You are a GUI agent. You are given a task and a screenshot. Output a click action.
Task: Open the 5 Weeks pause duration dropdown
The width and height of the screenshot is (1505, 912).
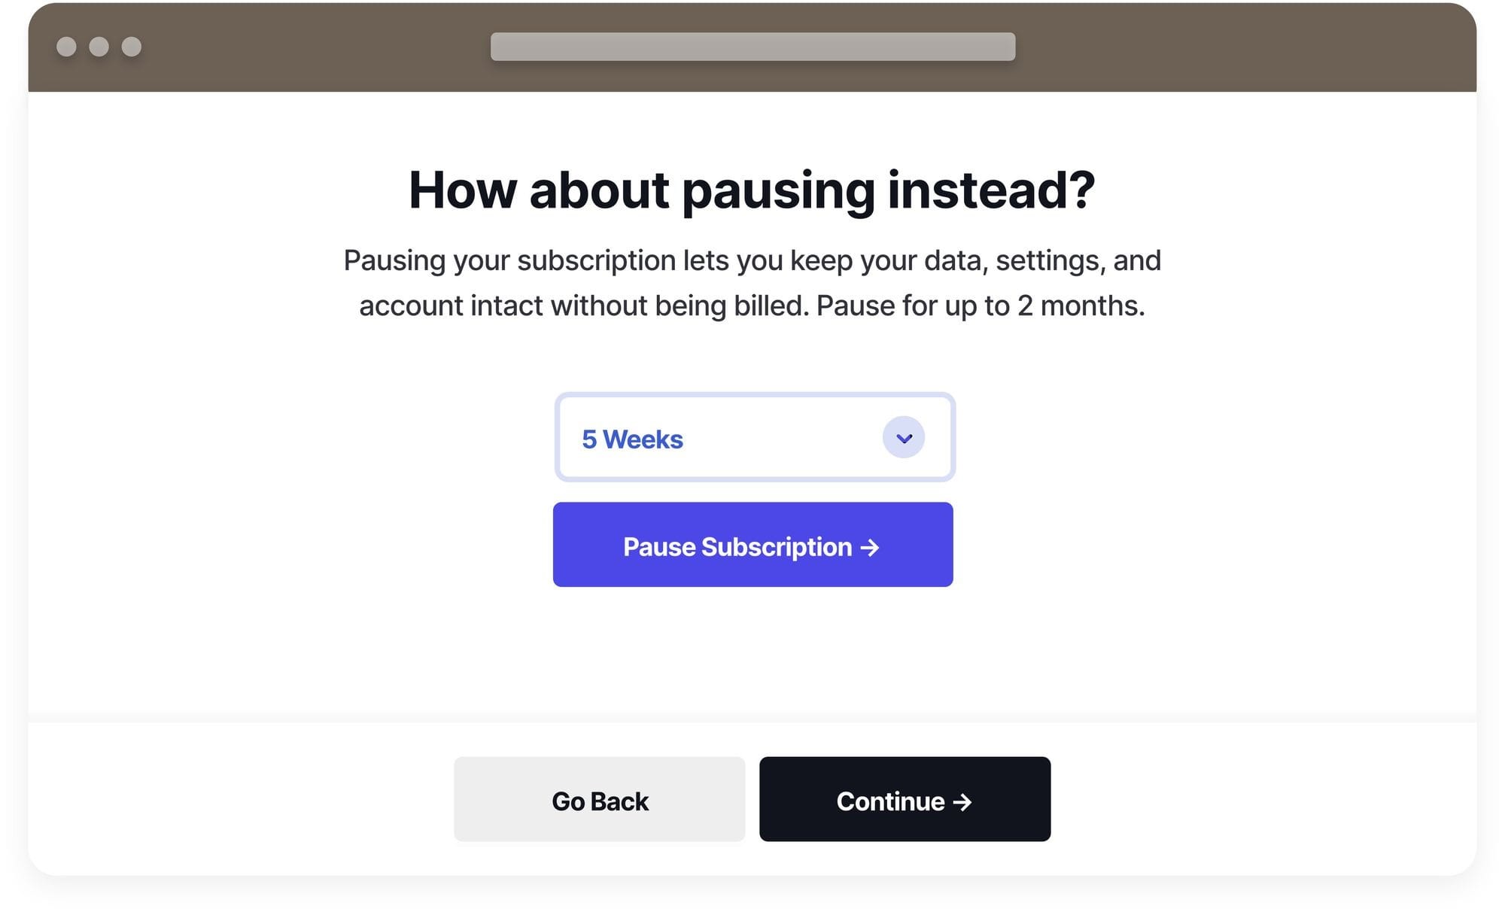[754, 437]
